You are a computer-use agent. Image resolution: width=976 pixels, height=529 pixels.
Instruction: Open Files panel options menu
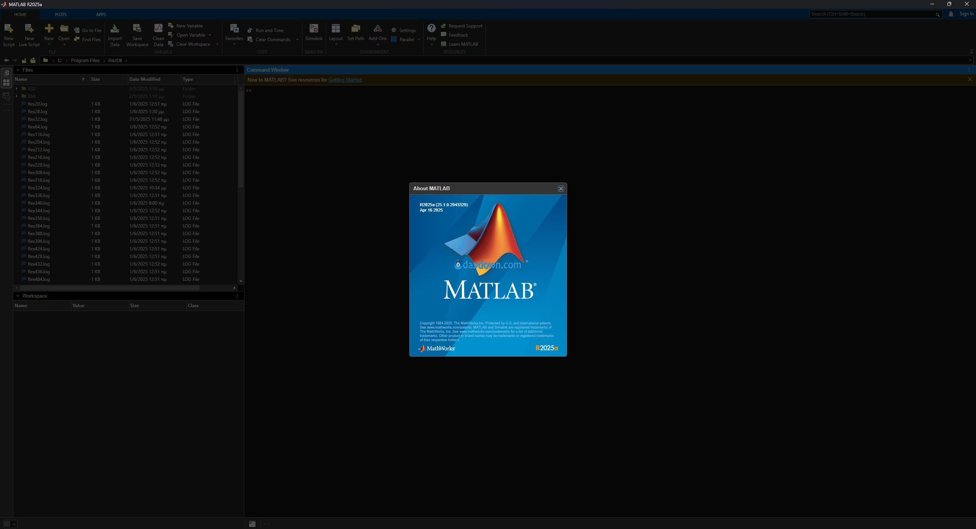[x=237, y=70]
